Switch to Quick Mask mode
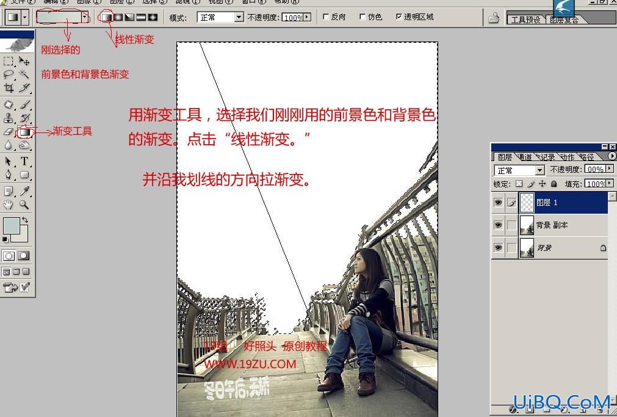Viewport: 617px width, 417px height. 24,256
